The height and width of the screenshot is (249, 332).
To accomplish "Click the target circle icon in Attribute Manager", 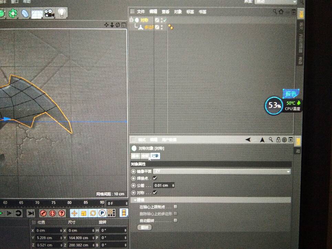I will 285,140.
